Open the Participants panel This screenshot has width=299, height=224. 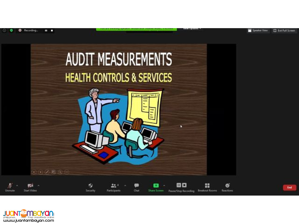coord(113,186)
